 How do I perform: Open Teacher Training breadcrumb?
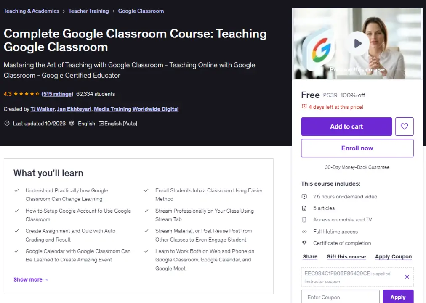coord(88,11)
